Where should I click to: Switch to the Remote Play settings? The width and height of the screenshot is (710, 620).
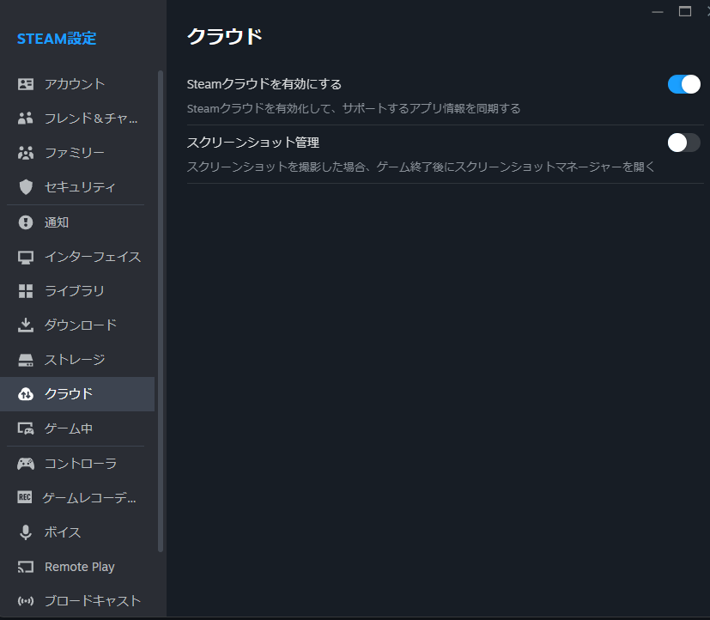click(x=79, y=567)
